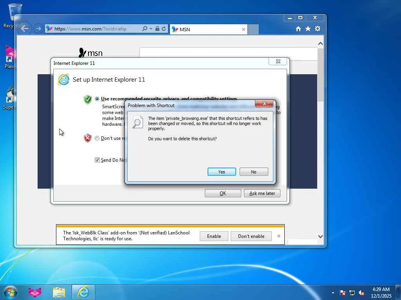This screenshot has width=401, height=300.
Task: Click the red shield icon
Action: 87,138
